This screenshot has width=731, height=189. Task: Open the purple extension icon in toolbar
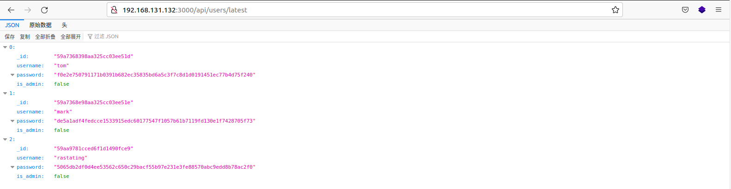(x=702, y=10)
